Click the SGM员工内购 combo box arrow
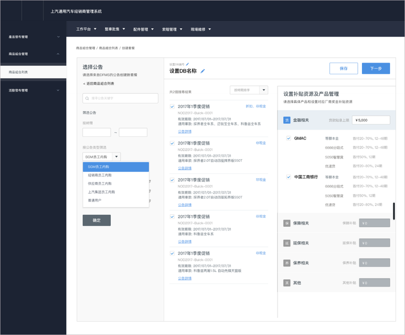 point(116,157)
